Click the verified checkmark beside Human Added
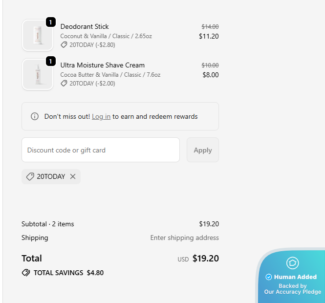Viewport: 325px width, 303px height. (x=269, y=277)
